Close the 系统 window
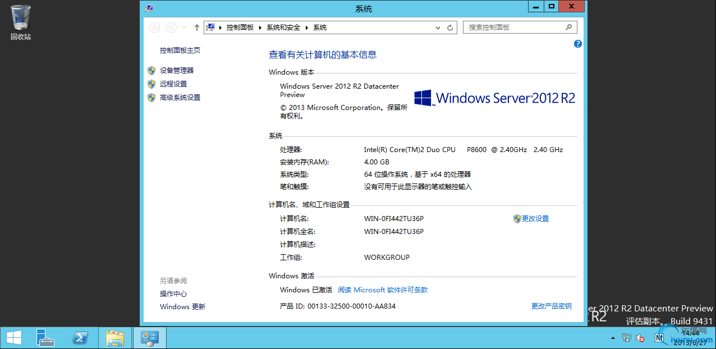716x349 pixels. (571, 6)
